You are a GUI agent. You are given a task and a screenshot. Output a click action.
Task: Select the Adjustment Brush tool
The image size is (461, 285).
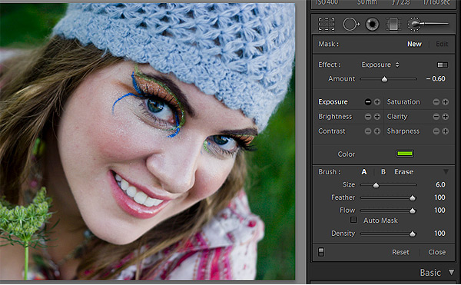pos(428,24)
